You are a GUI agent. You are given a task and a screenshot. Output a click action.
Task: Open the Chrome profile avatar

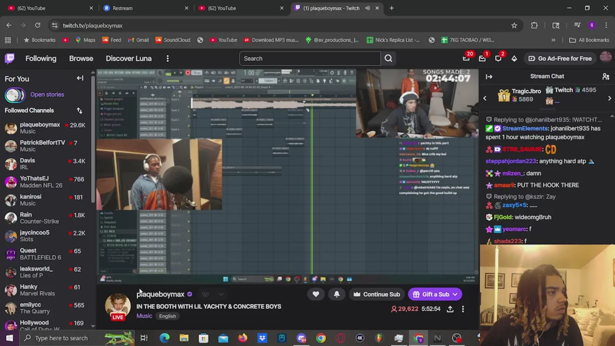pyautogui.click(x=591, y=25)
